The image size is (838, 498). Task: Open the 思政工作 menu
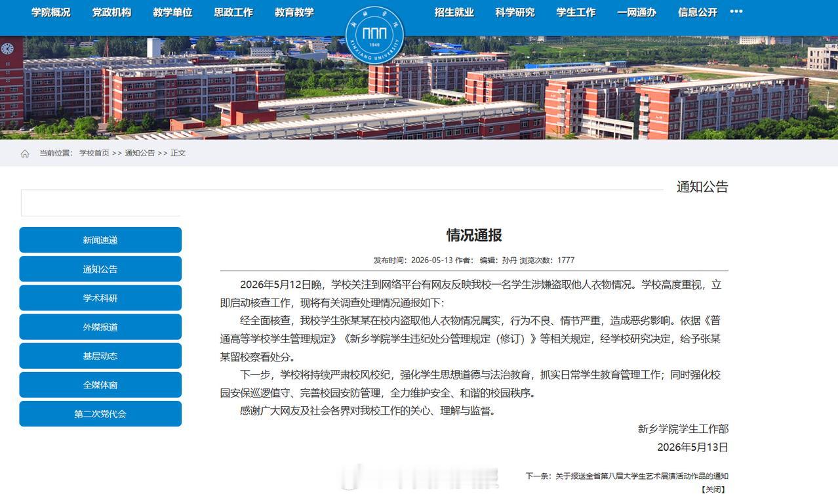[233, 12]
